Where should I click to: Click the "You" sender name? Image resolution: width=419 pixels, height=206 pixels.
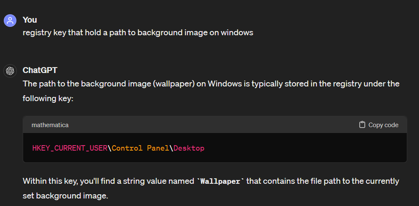click(x=29, y=20)
